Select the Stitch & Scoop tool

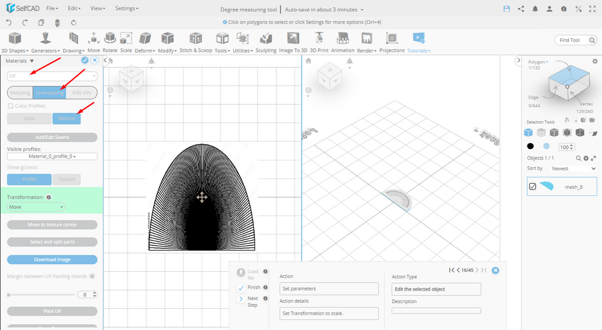196,42
